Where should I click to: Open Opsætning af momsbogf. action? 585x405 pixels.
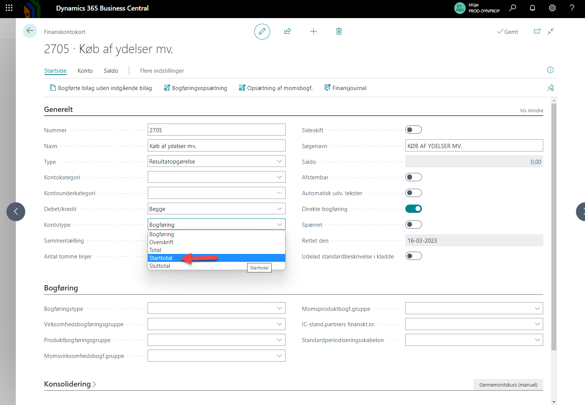(276, 88)
